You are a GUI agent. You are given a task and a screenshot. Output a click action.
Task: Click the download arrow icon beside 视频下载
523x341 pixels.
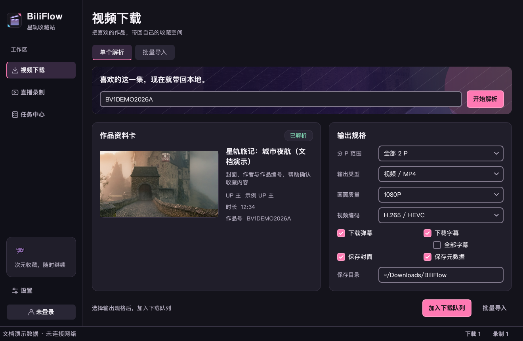(15, 70)
